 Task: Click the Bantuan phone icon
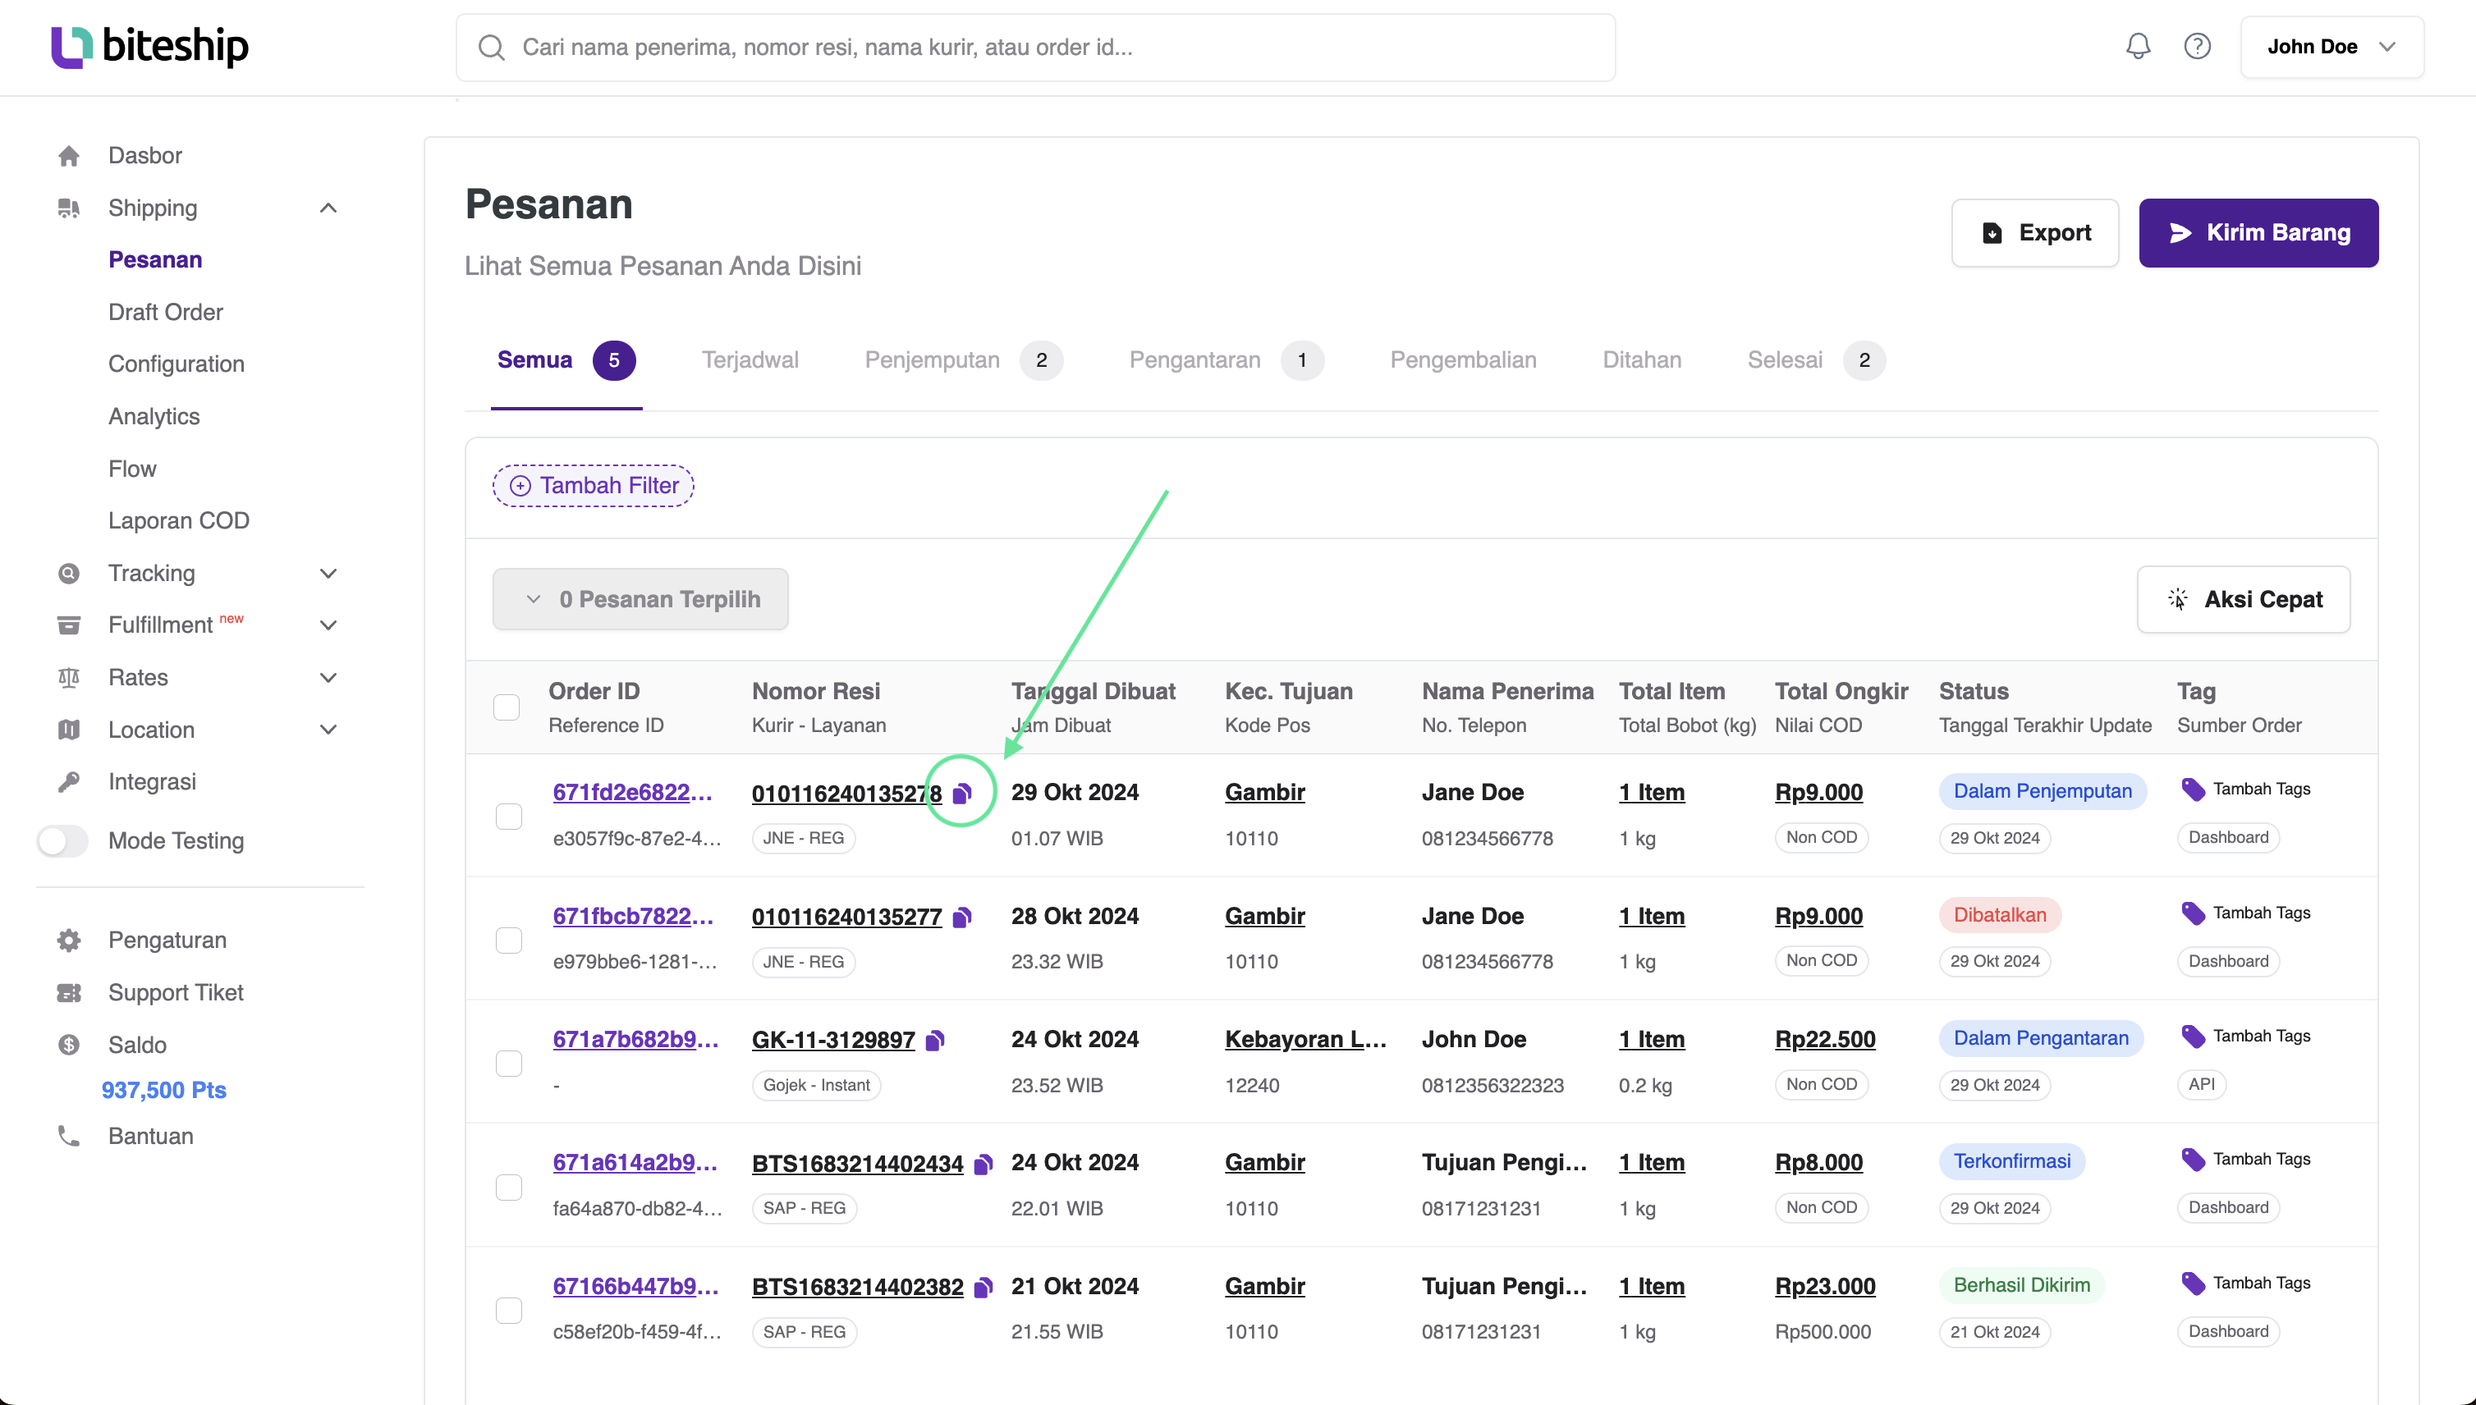pyautogui.click(x=68, y=1137)
